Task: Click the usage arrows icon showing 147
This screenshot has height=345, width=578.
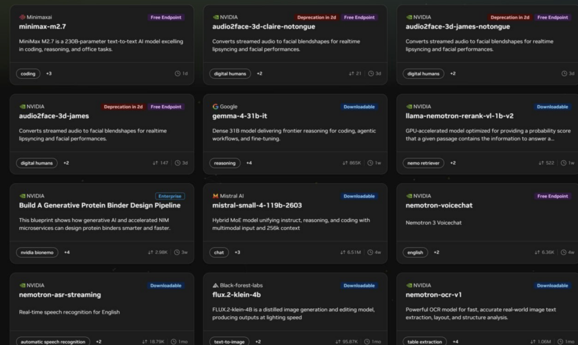Action: tap(155, 163)
